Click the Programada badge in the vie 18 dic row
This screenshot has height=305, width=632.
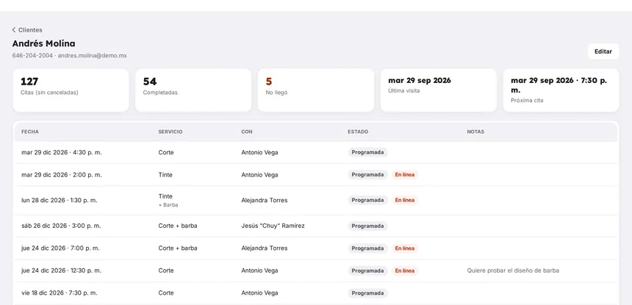(x=367, y=293)
